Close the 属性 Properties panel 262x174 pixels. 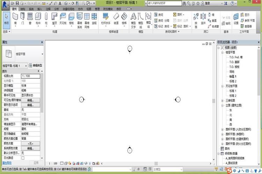(x=42, y=42)
